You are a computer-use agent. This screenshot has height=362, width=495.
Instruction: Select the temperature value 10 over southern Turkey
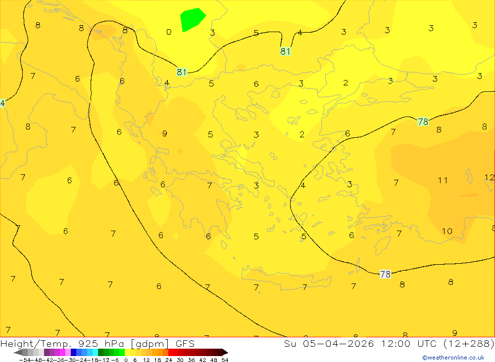446,231
